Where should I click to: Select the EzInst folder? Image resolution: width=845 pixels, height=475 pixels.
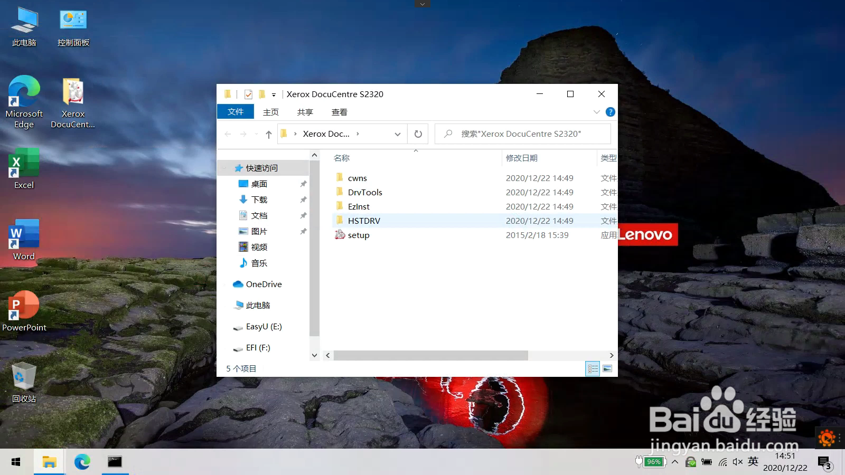pyautogui.click(x=359, y=207)
